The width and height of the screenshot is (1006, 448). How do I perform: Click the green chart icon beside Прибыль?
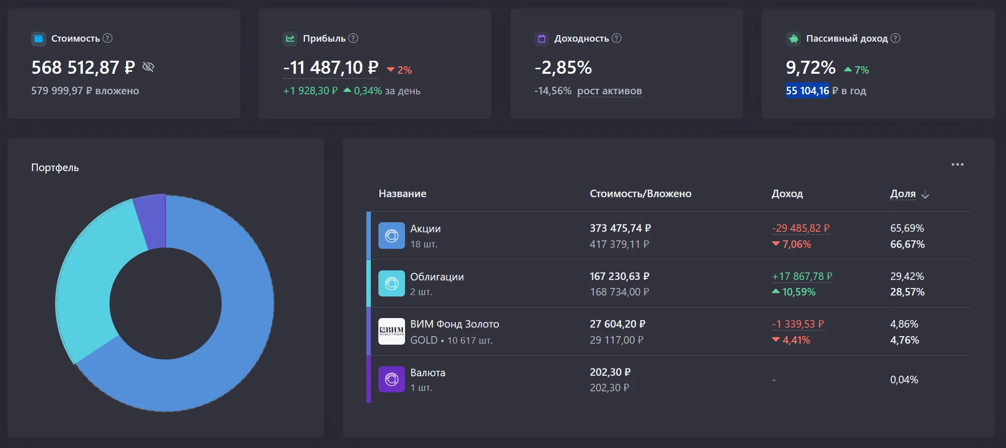click(x=290, y=39)
